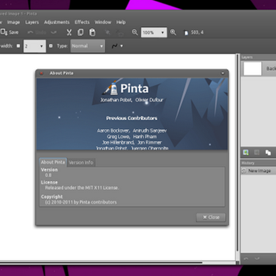Add a new layer in Layers panel
The width and height of the screenshot is (276, 276).
pyautogui.click(x=246, y=152)
